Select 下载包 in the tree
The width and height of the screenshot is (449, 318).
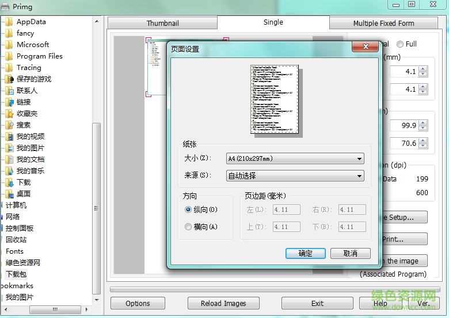[x=16, y=274]
